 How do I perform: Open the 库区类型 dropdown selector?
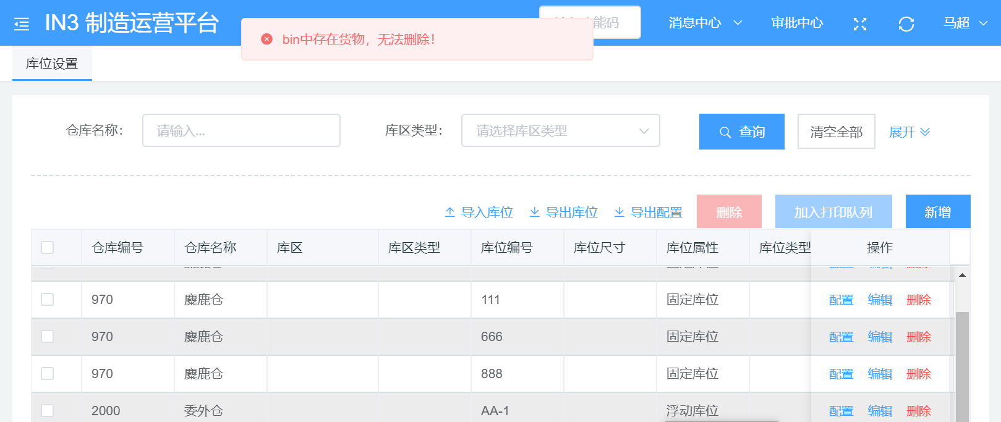pyautogui.click(x=560, y=131)
